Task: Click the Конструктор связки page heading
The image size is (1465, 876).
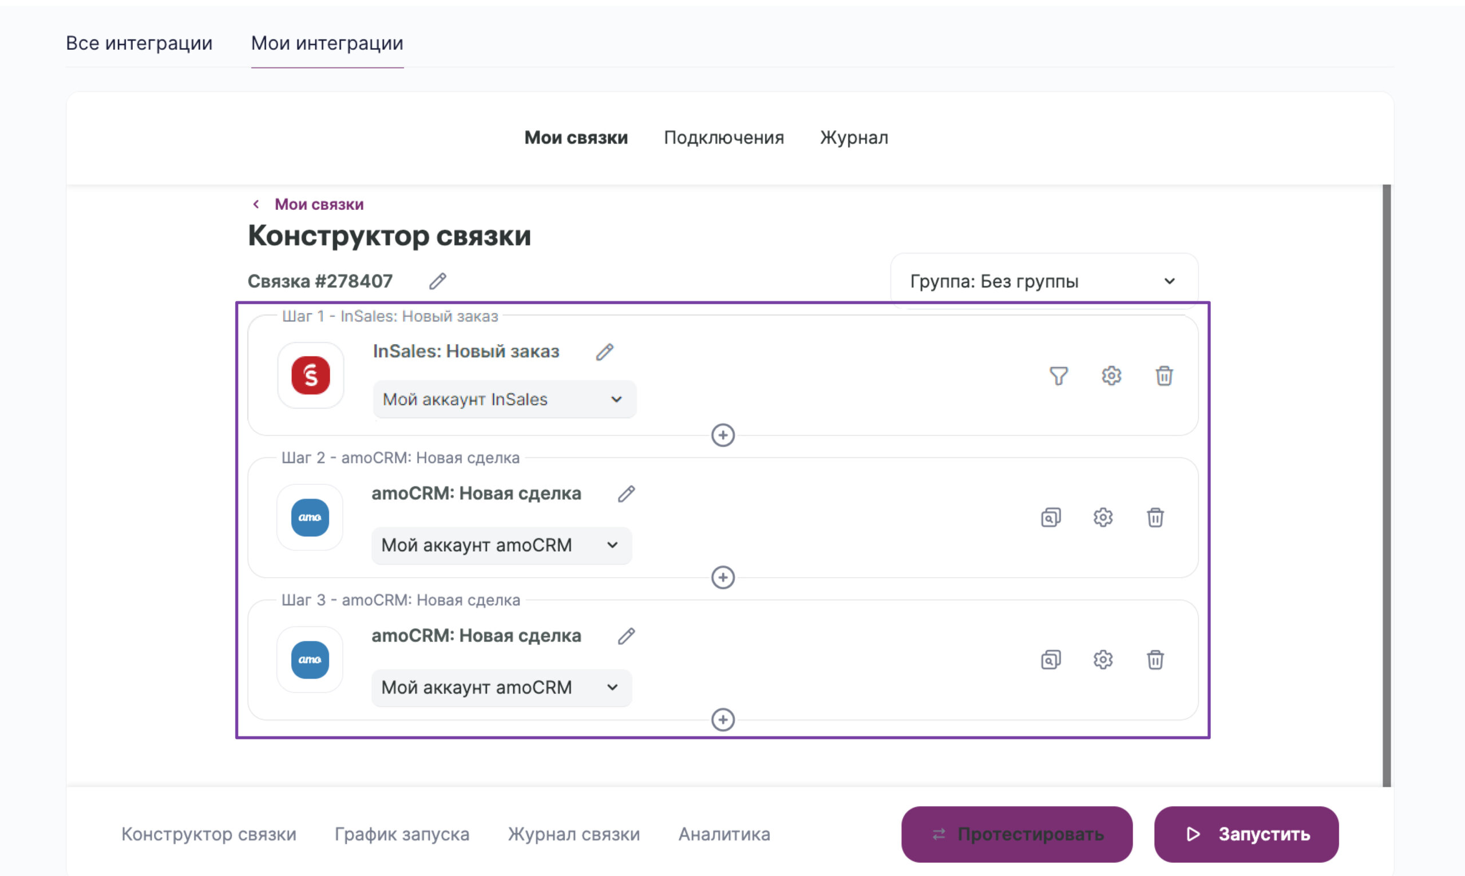Action: pyautogui.click(x=389, y=236)
